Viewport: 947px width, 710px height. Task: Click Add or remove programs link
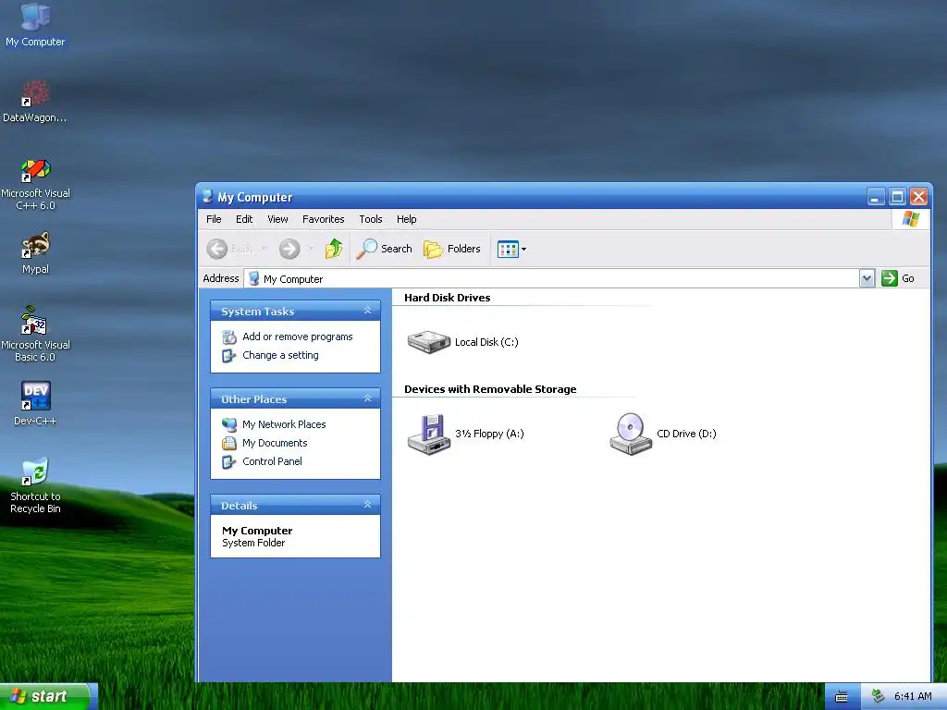click(297, 337)
